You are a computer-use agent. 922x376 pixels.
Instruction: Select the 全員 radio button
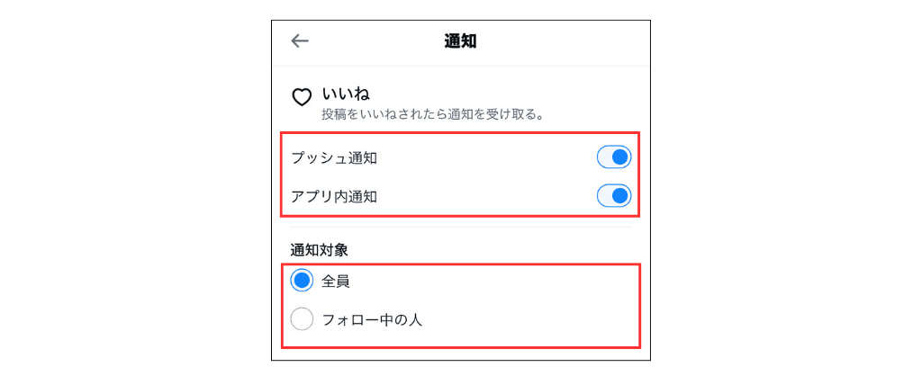[302, 281]
